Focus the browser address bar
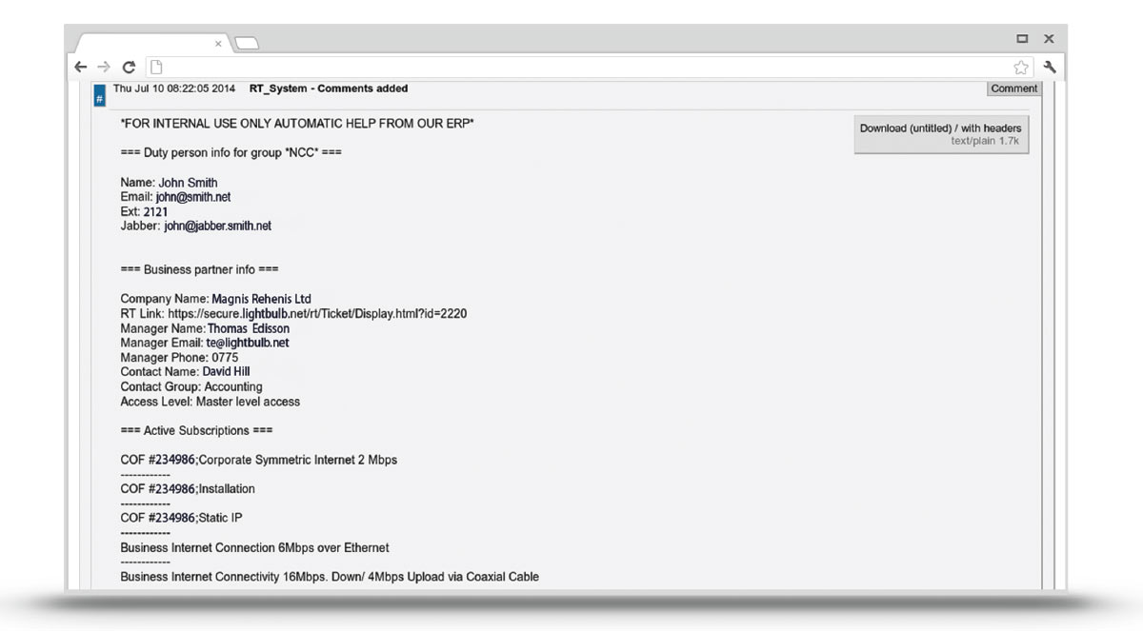1143x631 pixels. point(571,68)
